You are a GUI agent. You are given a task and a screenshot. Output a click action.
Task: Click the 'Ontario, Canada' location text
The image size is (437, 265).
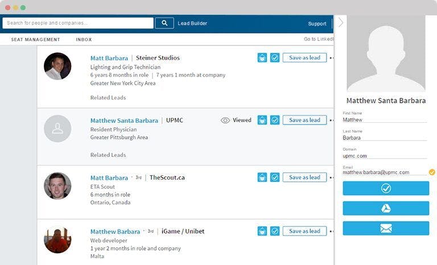(110, 202)
